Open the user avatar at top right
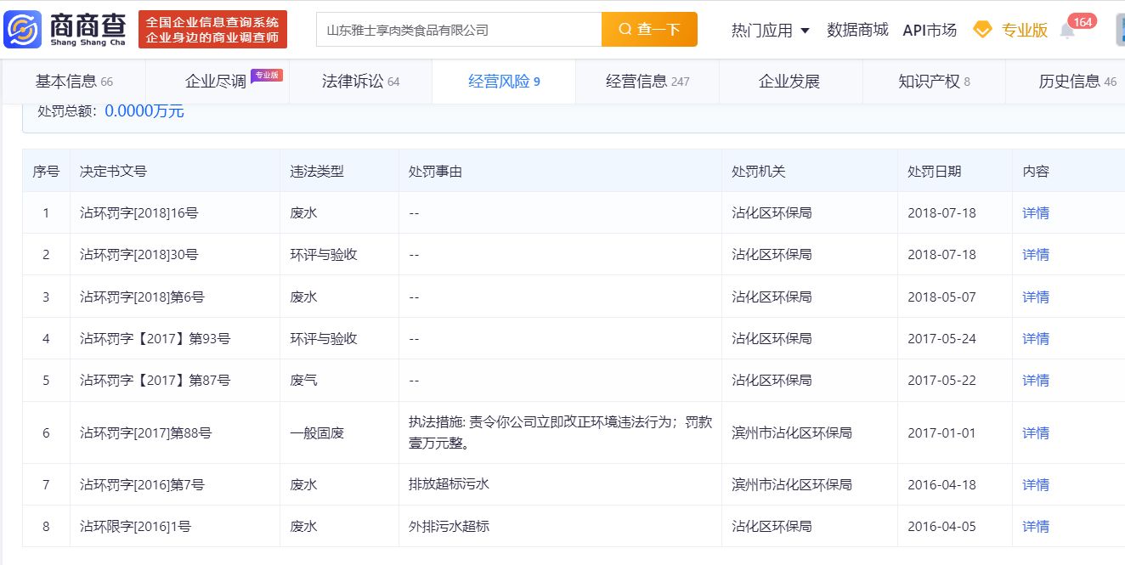This screenshot has height=565, width=1125. click(1120, 30)
